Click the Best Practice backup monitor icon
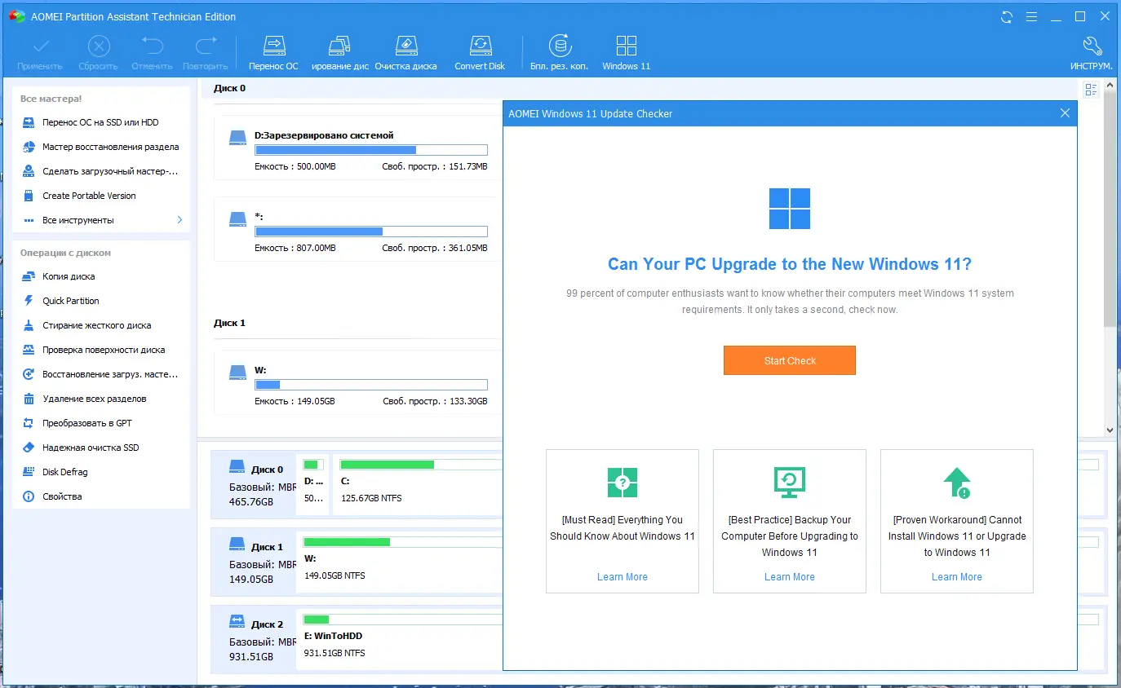 pyautogui.click(x=790, y=483)
